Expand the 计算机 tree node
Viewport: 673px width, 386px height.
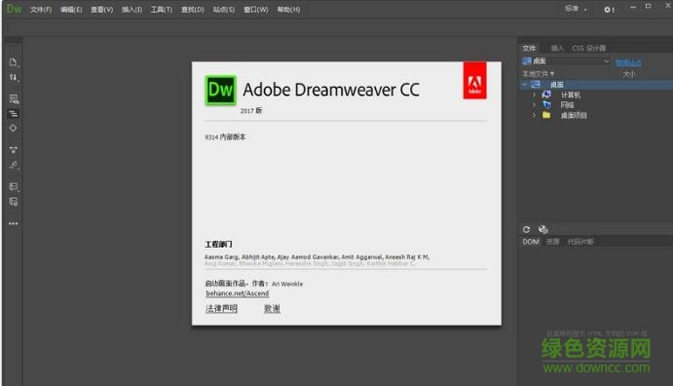pyautogui.click(x=535, y=95)
